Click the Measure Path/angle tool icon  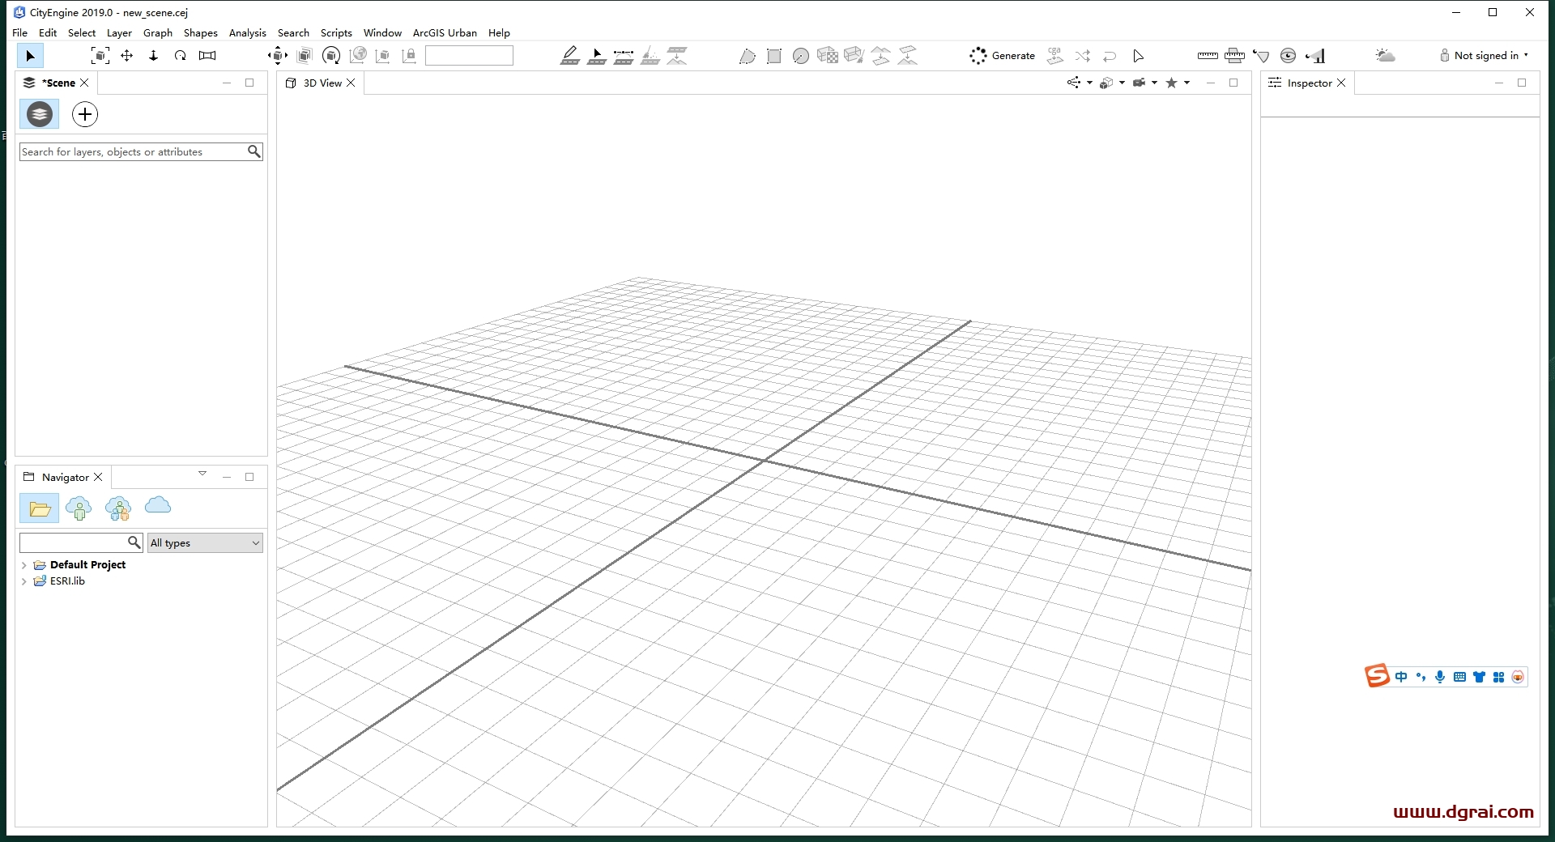pyautogui.click(x=1261, y=56)
